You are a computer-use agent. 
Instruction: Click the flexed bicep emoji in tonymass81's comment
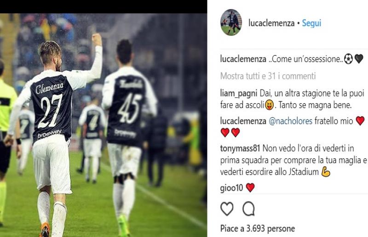click(326, 172)
